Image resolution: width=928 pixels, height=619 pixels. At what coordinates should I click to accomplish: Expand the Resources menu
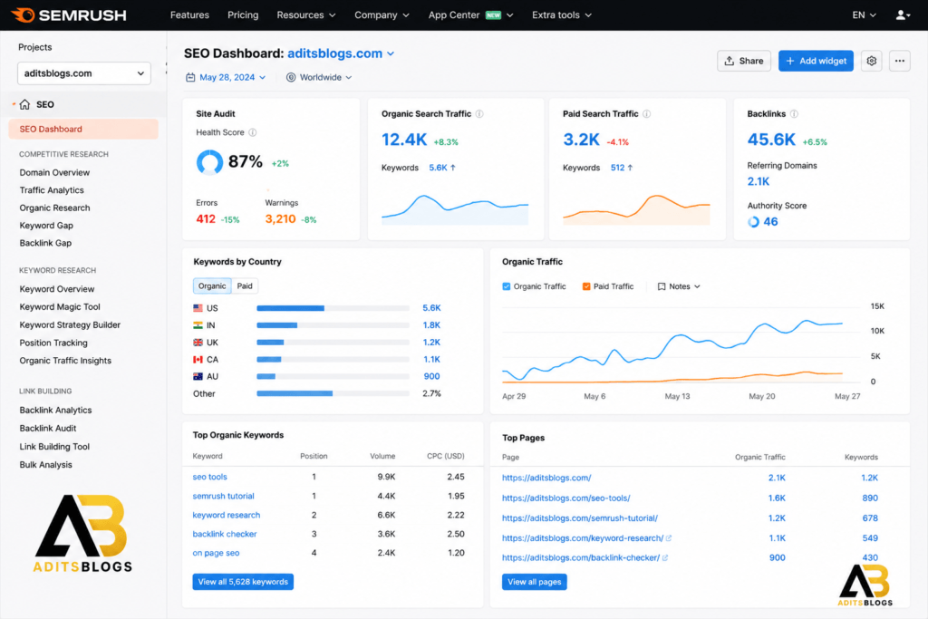[x=306, y=15]
